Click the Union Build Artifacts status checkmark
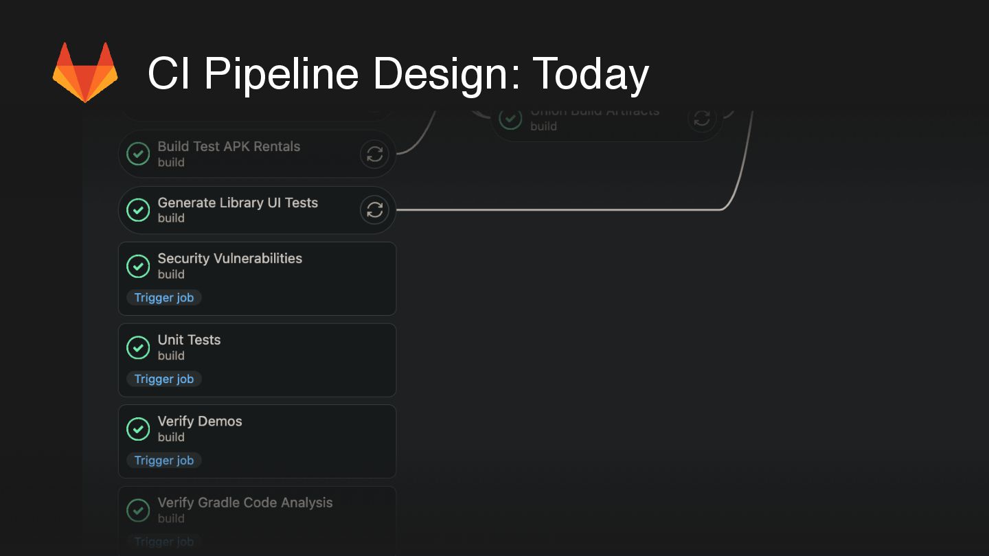 [510, 119]
